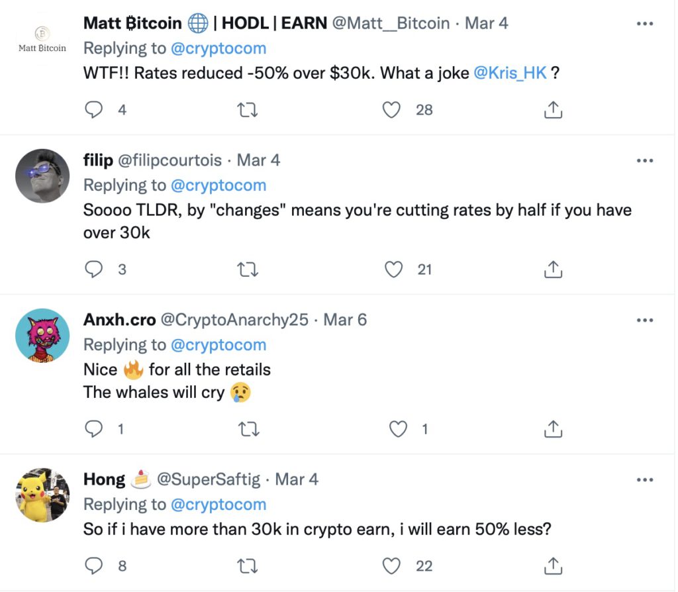Share Anxh.cro's tweet

click(553, 429)
